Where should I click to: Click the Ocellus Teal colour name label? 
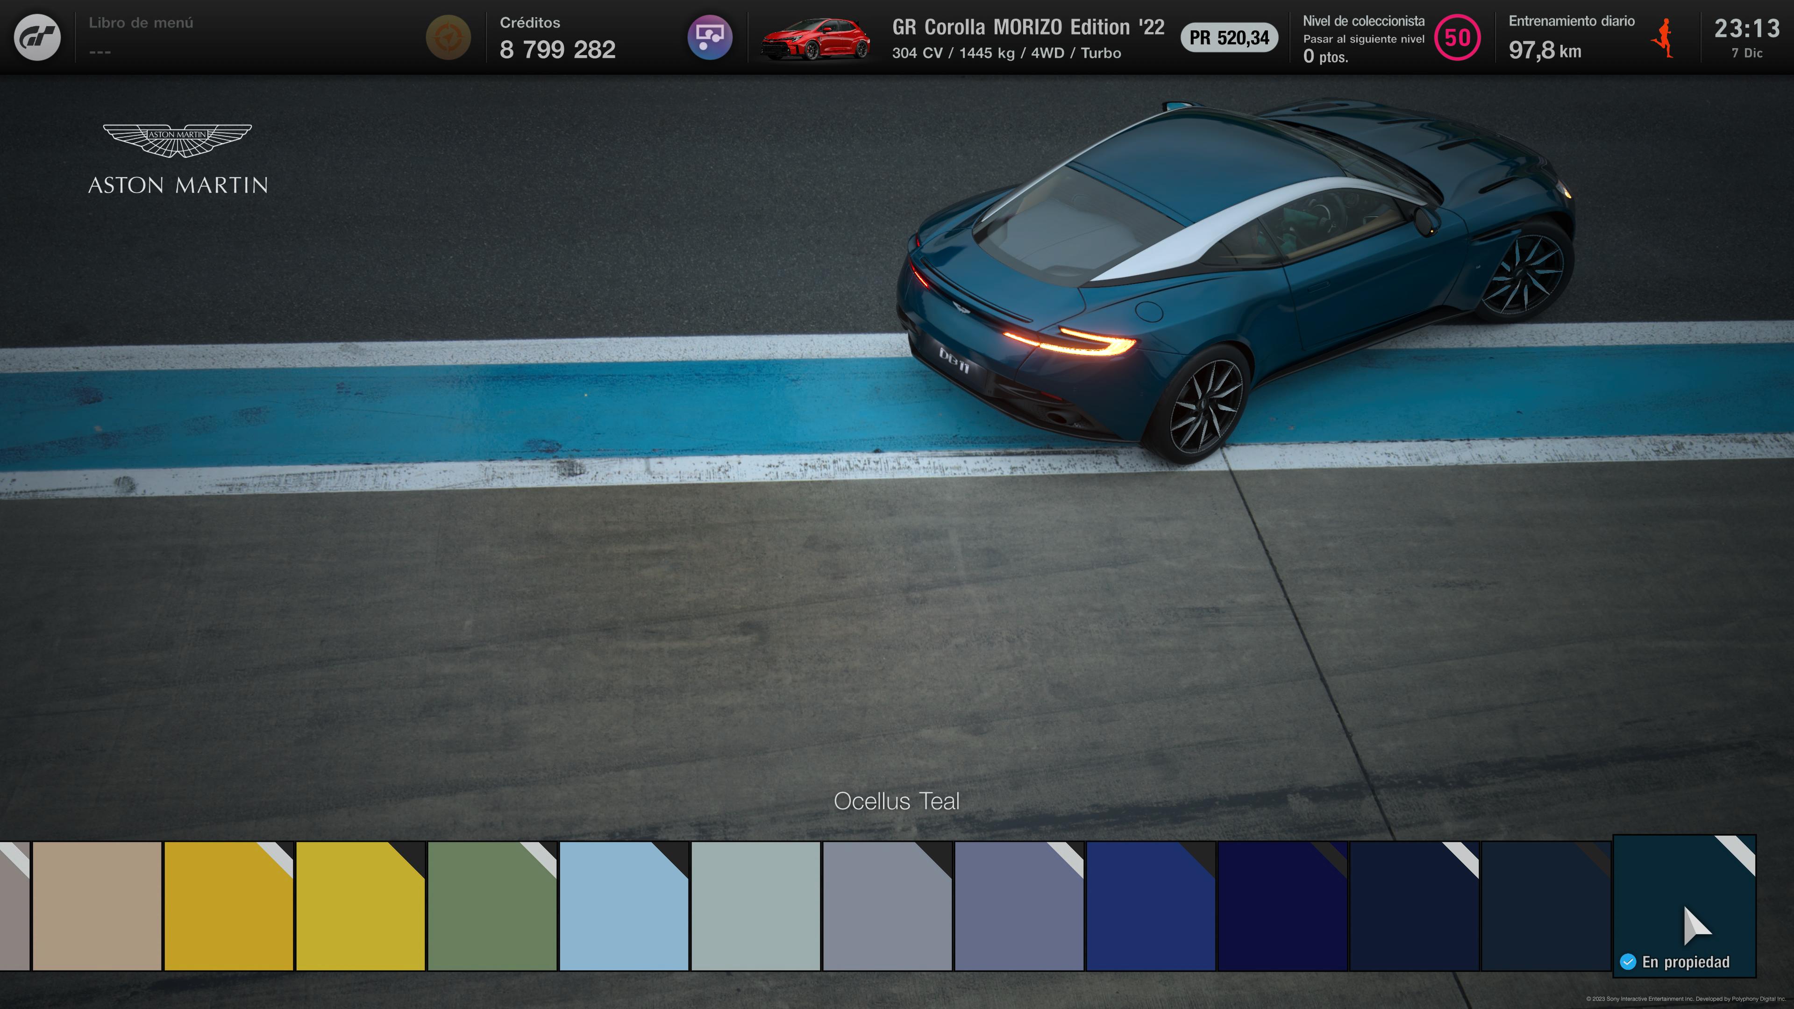(897, 802)
